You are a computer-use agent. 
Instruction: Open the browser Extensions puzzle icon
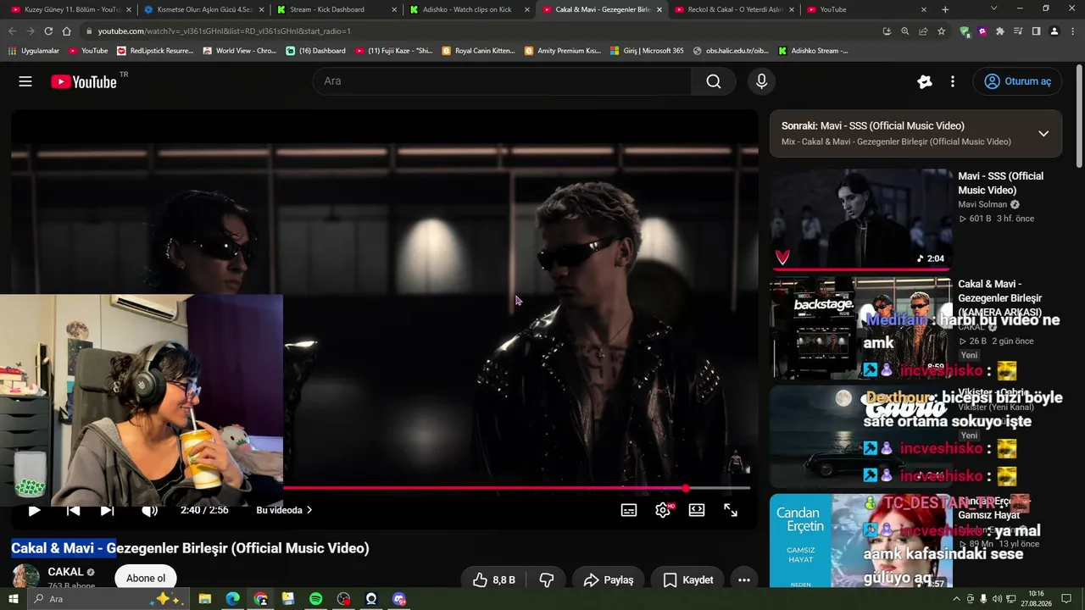(x=1000, y=31)
